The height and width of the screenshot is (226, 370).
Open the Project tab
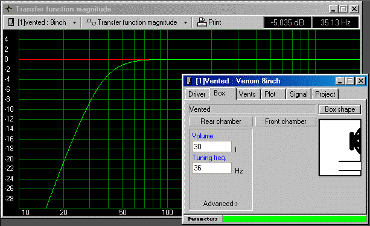coord(325,94)
